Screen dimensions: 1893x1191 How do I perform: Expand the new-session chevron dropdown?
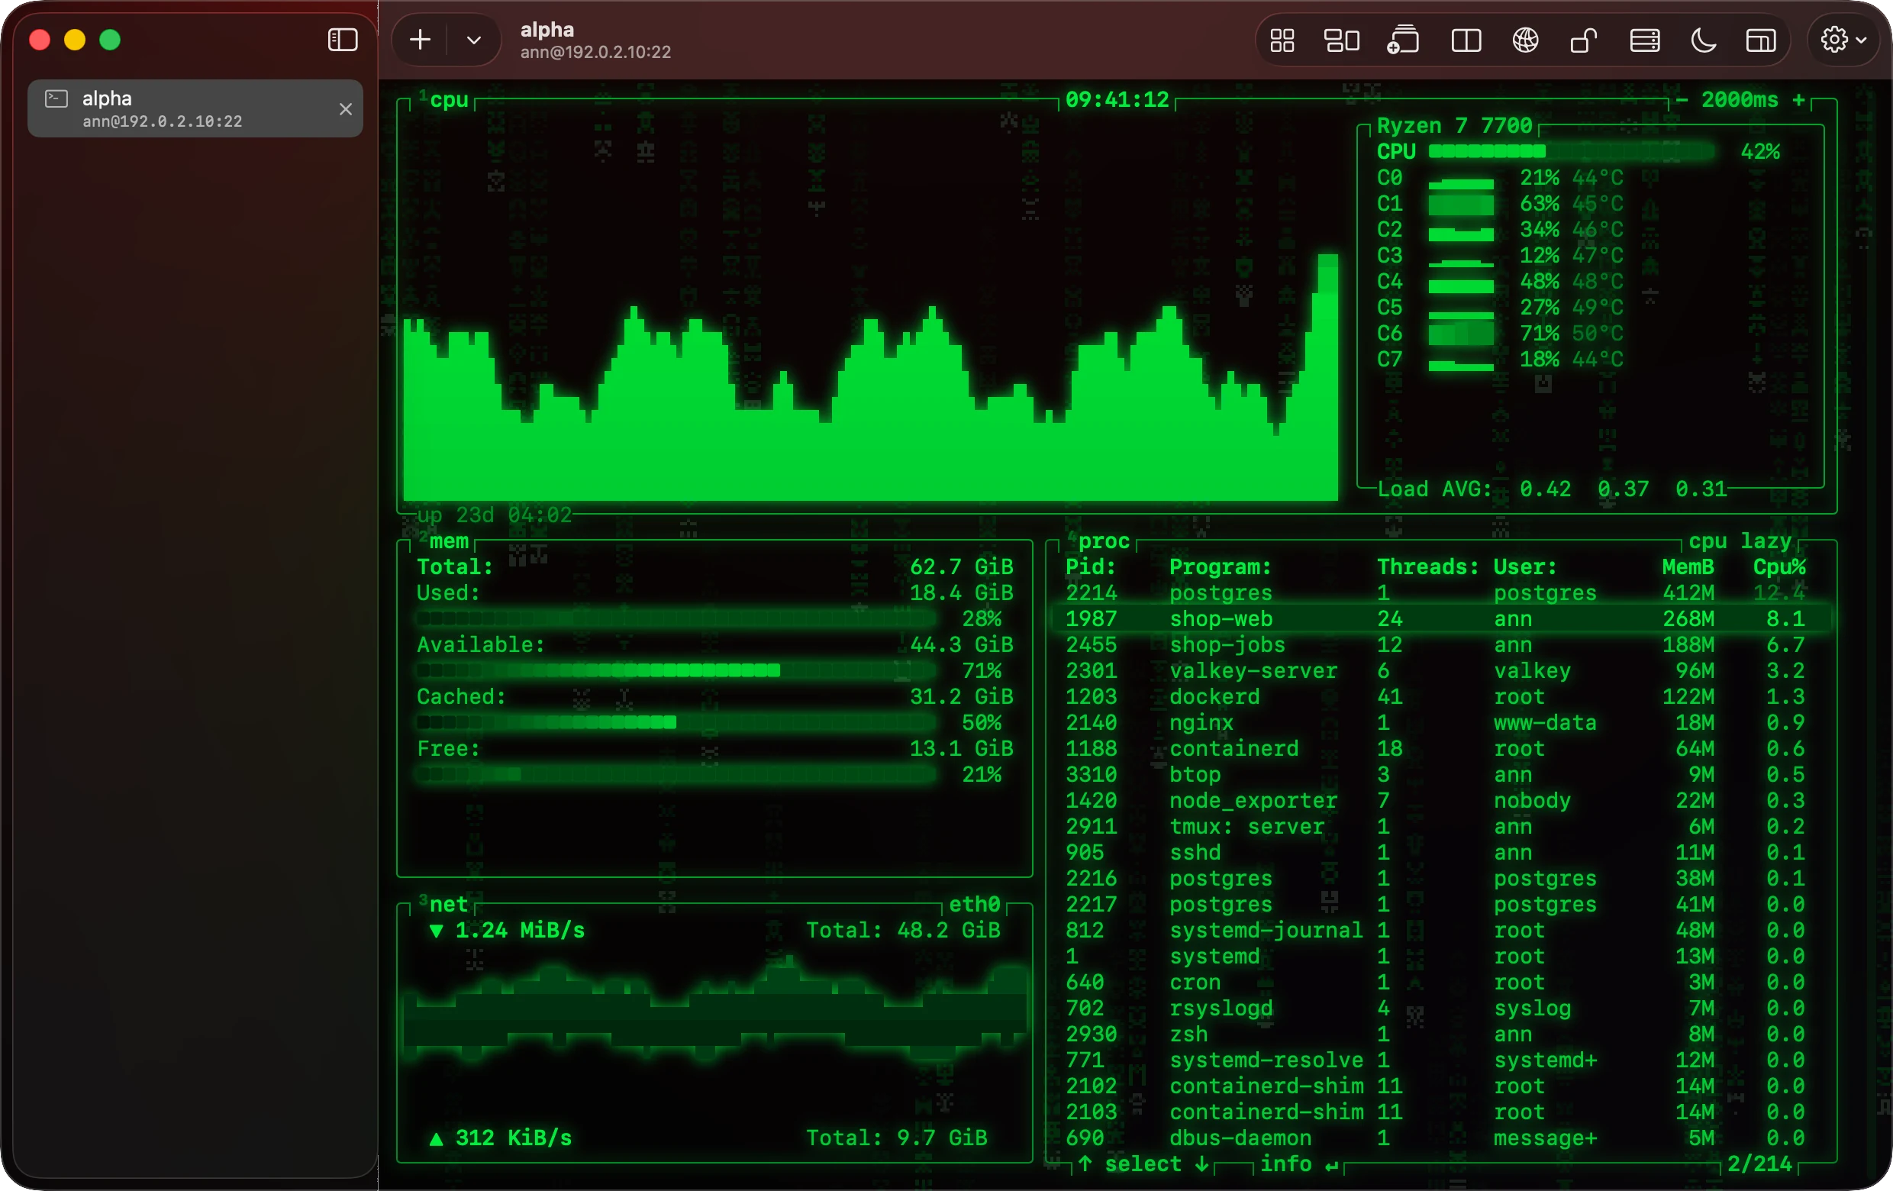[474, 40]
